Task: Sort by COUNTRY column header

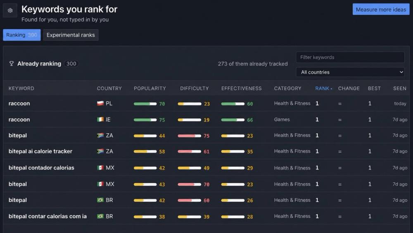Action: pyautogui.click(x=109, y=89)
